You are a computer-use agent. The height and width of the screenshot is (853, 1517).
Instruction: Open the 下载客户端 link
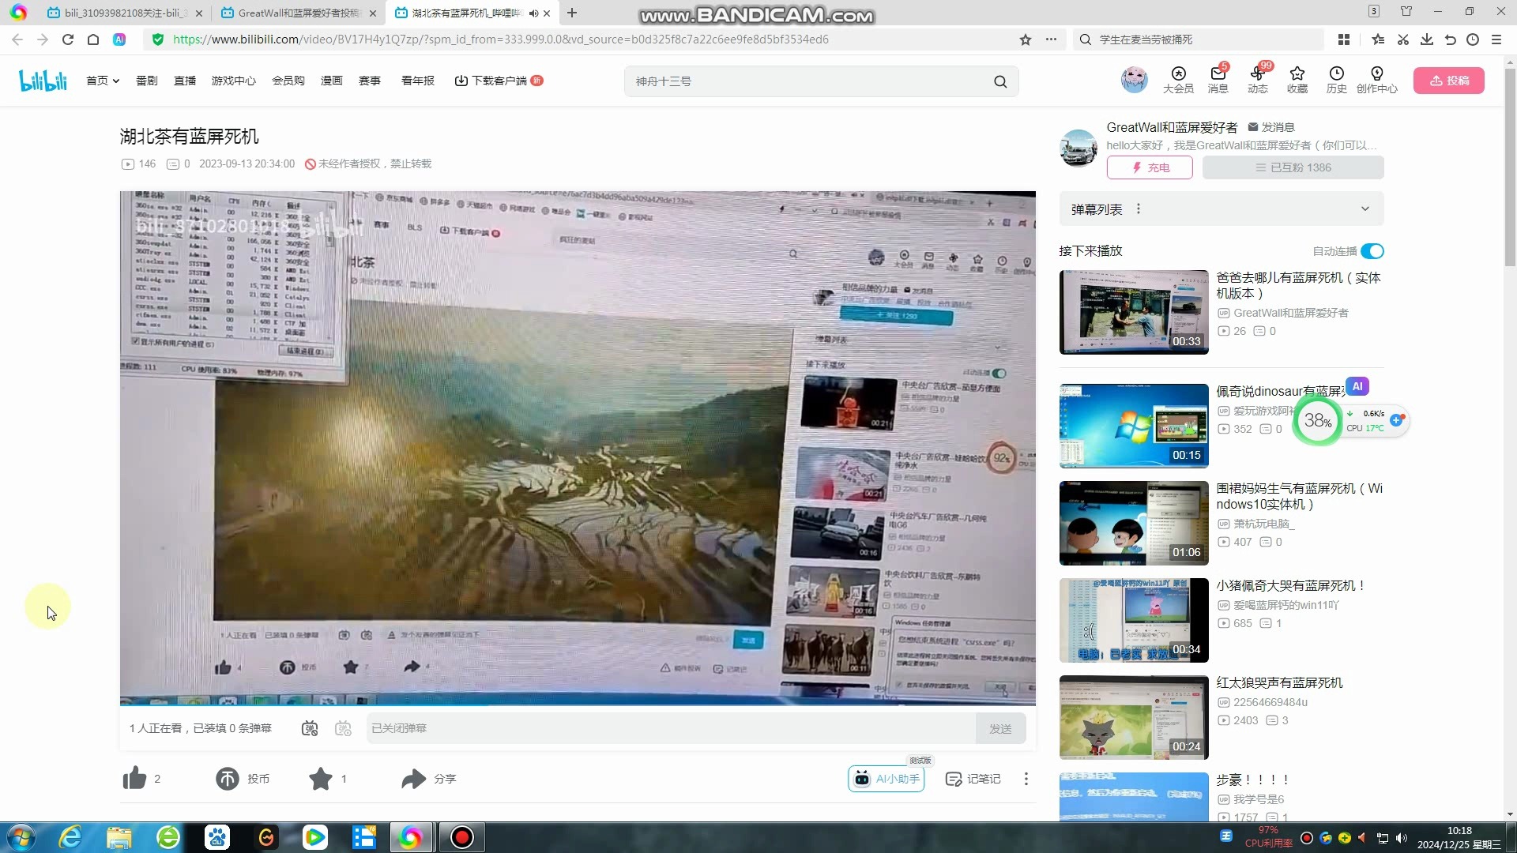[499, 81]
